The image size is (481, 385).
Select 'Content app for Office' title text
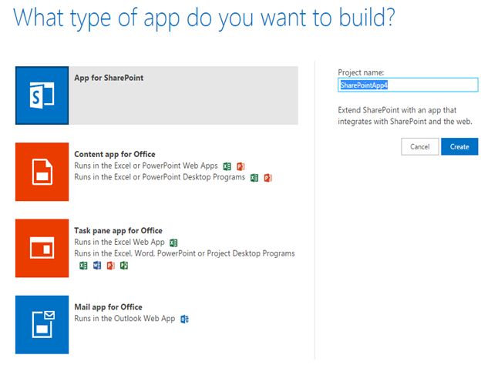click(x=115, y=154)
